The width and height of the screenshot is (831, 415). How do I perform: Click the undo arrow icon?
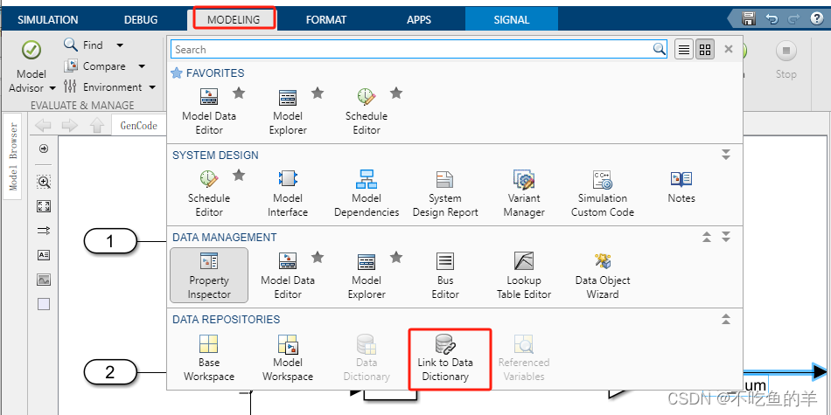point(772,19)
